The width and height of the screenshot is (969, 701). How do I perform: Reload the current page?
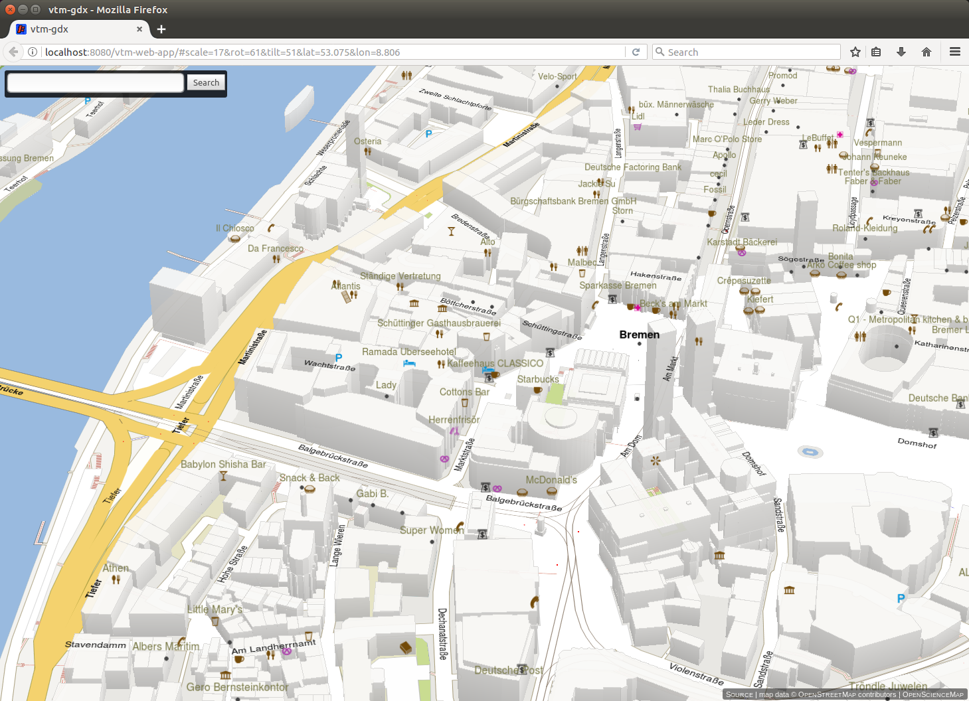(636, 52)
